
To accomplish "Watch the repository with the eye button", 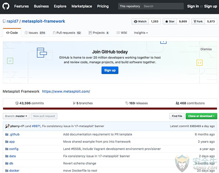I will point(140,22).
